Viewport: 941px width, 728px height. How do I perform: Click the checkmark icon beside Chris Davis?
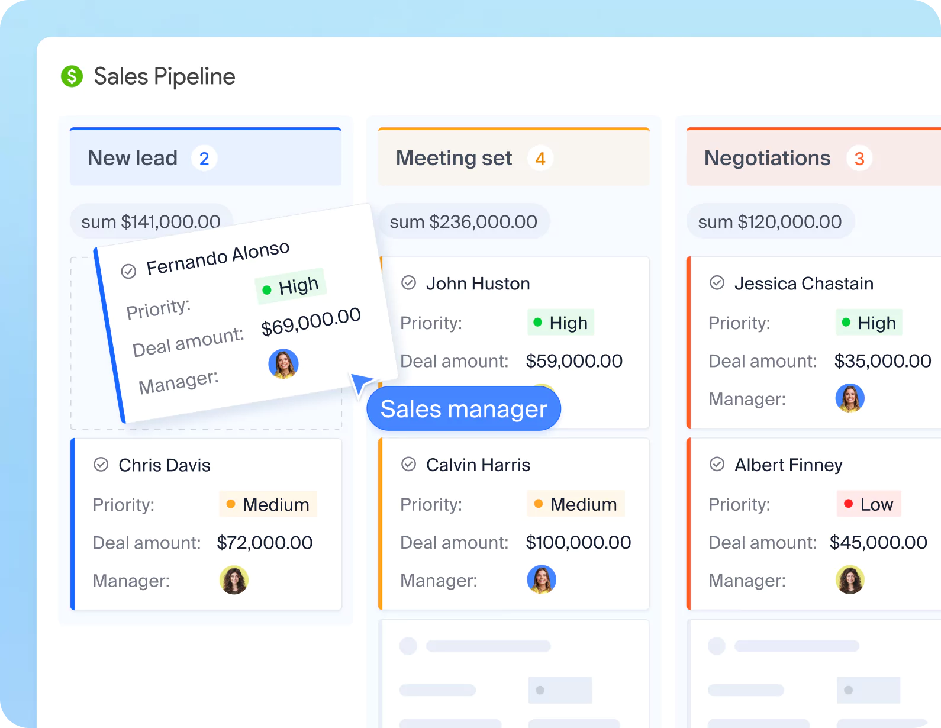coord(101,465)
